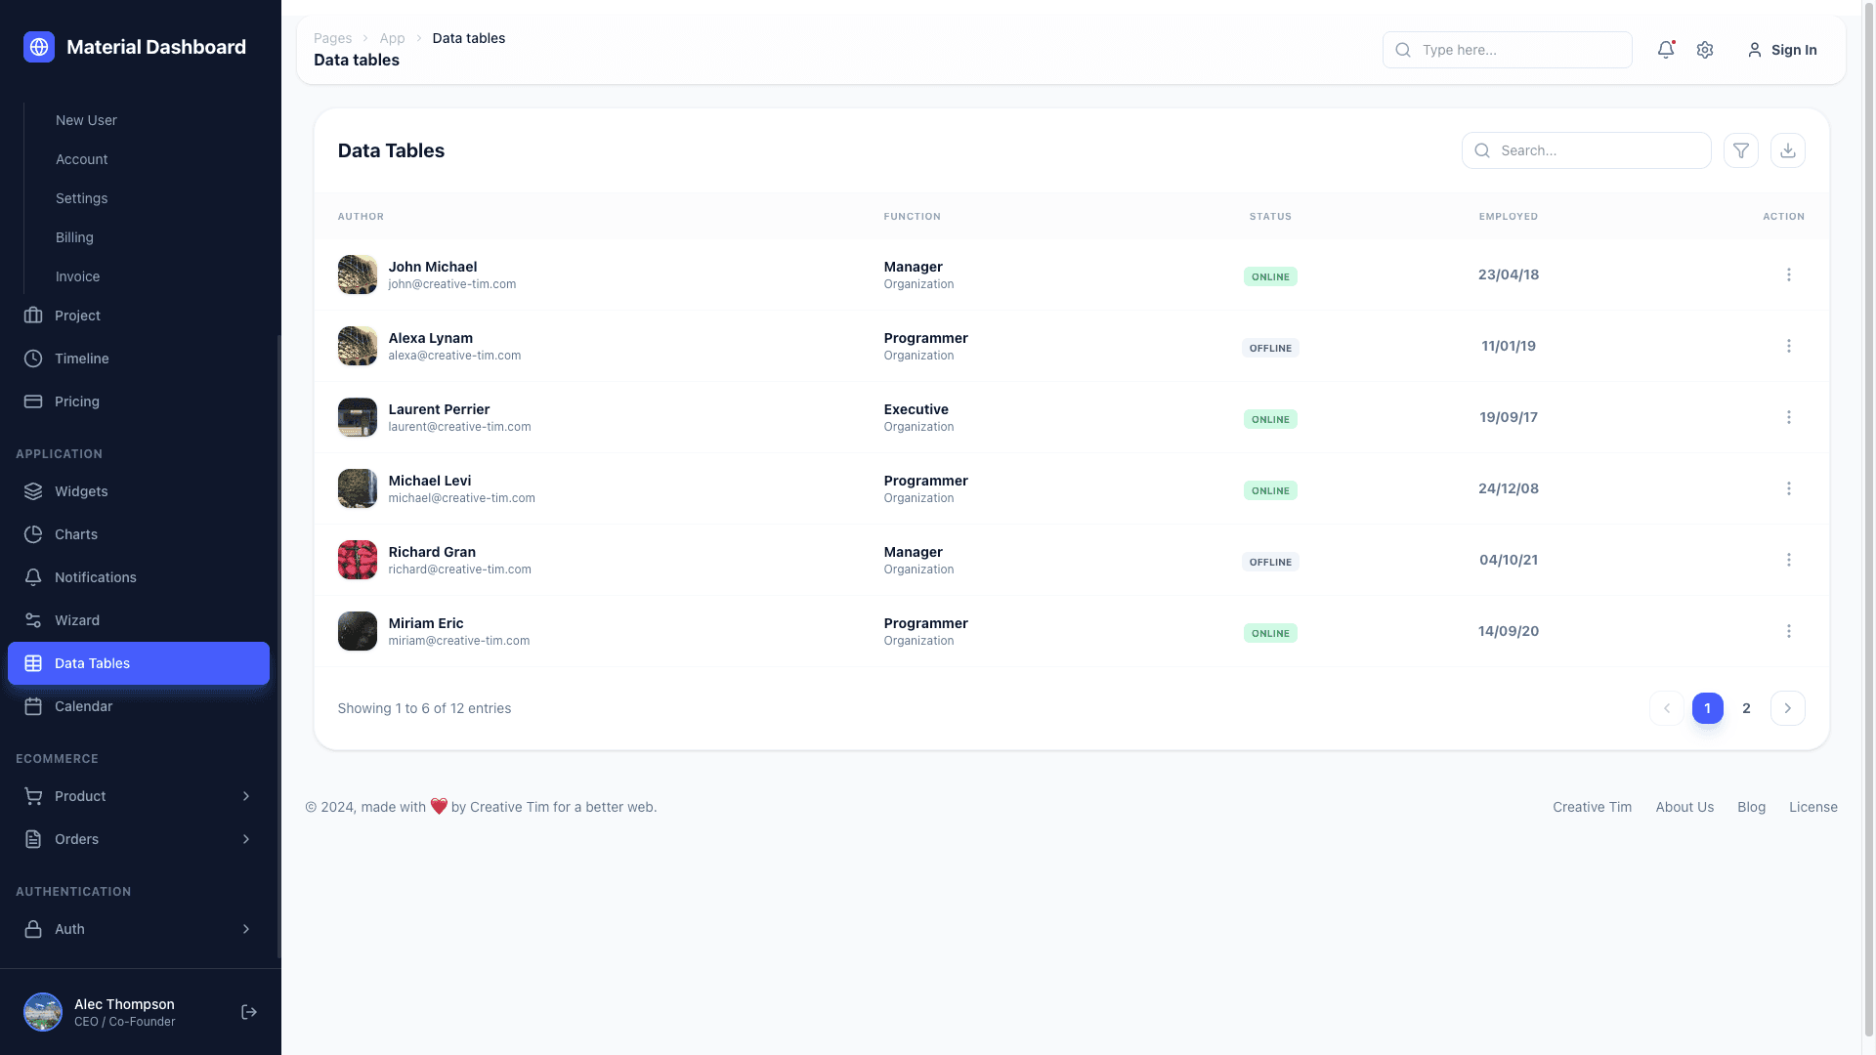
Task: Click the notification bell in the top header
Action: coord(1666,50)
